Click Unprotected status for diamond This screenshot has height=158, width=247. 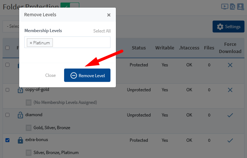[139, 115]
